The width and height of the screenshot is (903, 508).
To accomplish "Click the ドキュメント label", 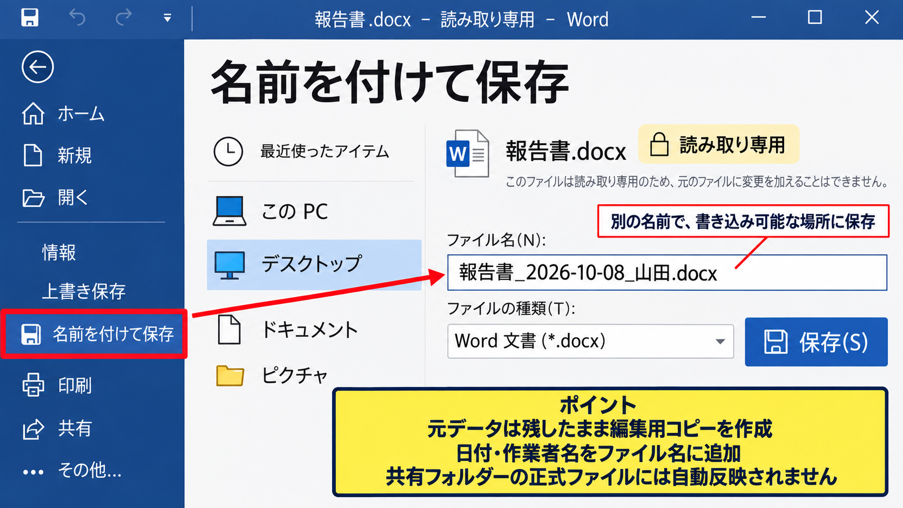I will point(309,330).
